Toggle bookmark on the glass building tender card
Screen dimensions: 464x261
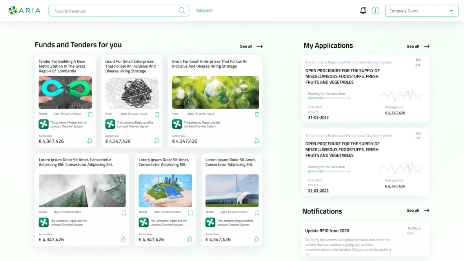[x=124, y=213]
